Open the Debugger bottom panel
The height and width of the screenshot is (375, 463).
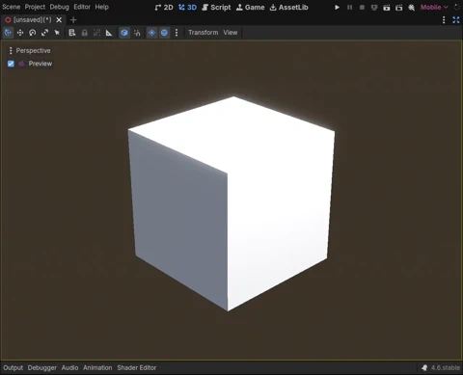click(42, 367)
